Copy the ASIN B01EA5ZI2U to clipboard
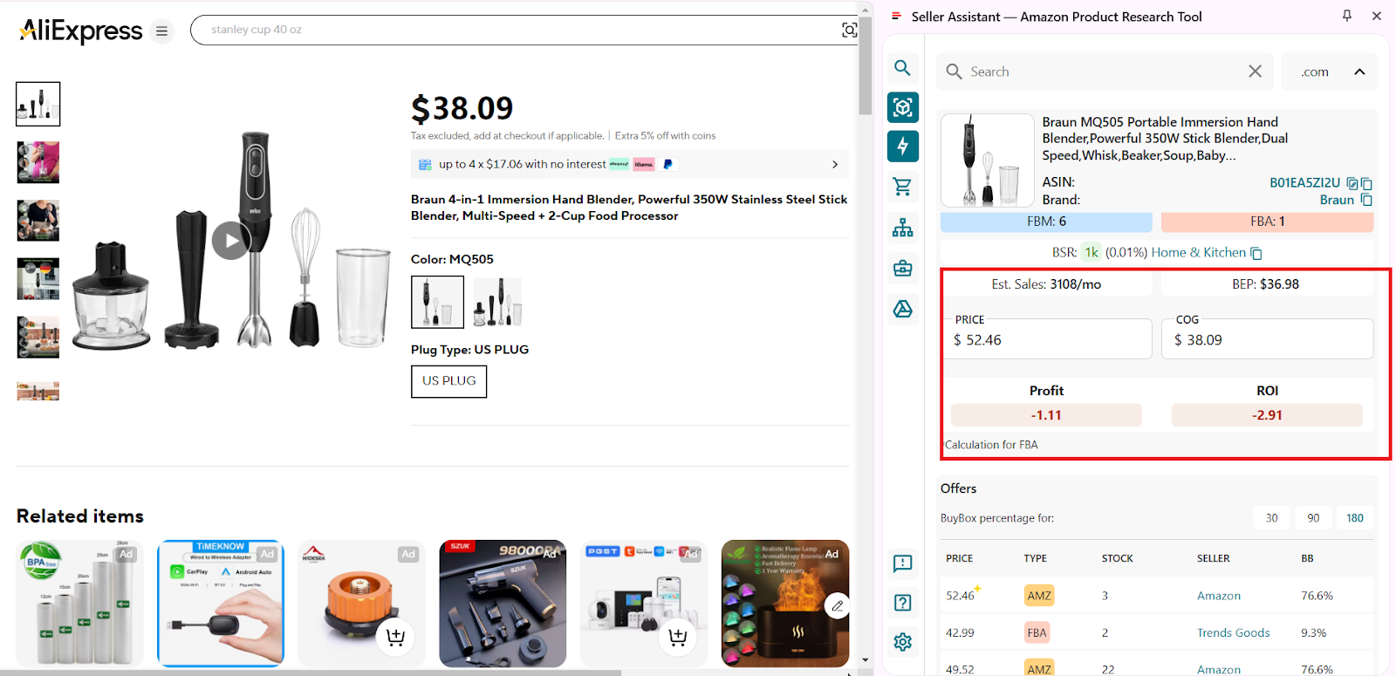 point(1366,183)
